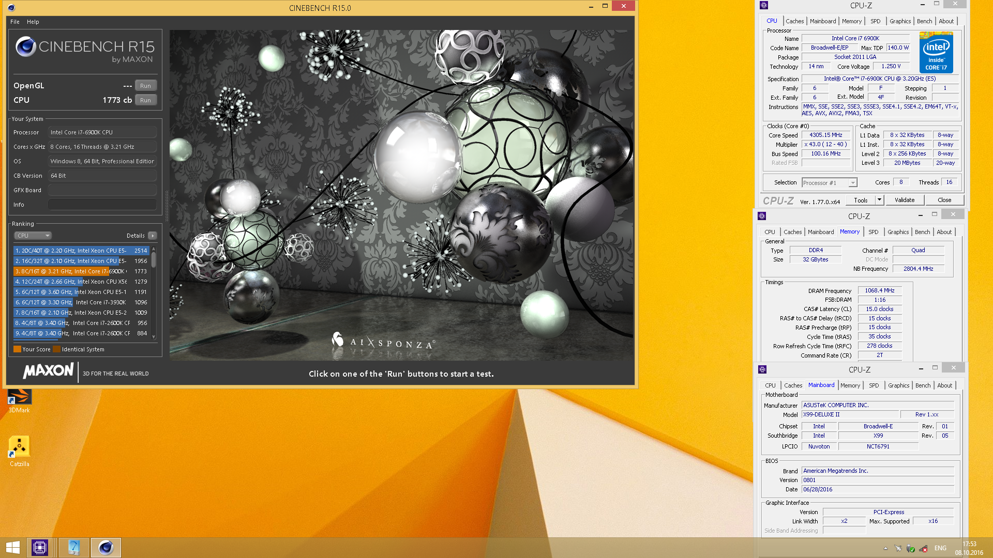Minimize the Cinebench R15.0 window
The width and height of the screenshot is (993, 558).
point(591,7)
